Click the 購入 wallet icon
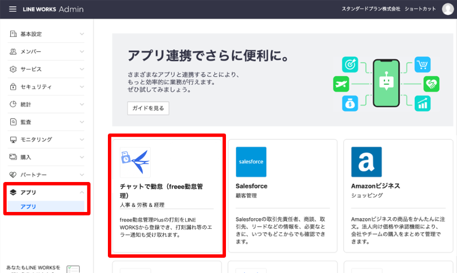This screenshot has height=273, width=457. pos(13,157)
